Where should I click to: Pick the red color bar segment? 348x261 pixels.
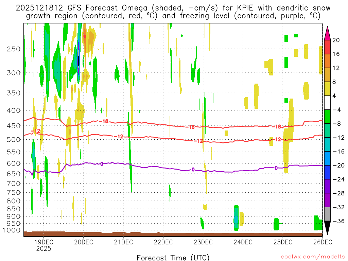pos(328,47)
